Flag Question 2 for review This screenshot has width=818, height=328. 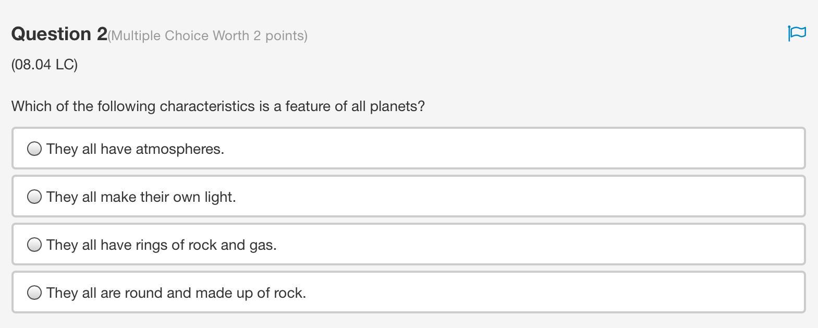(x=797, y=33)
